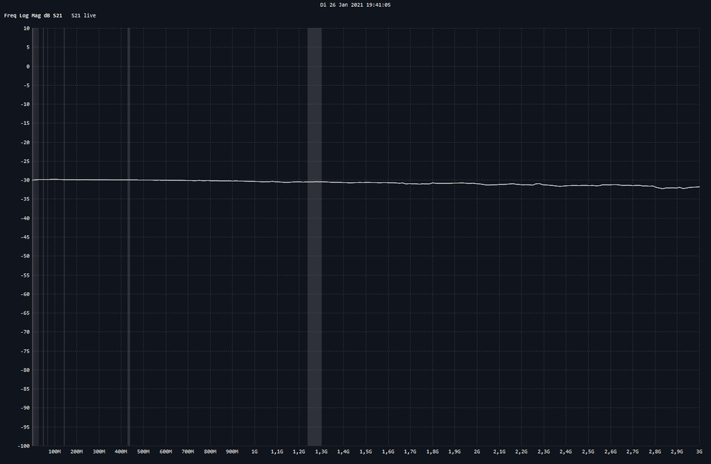Click the '2,4G' frequency axis label

coord(566,452)
